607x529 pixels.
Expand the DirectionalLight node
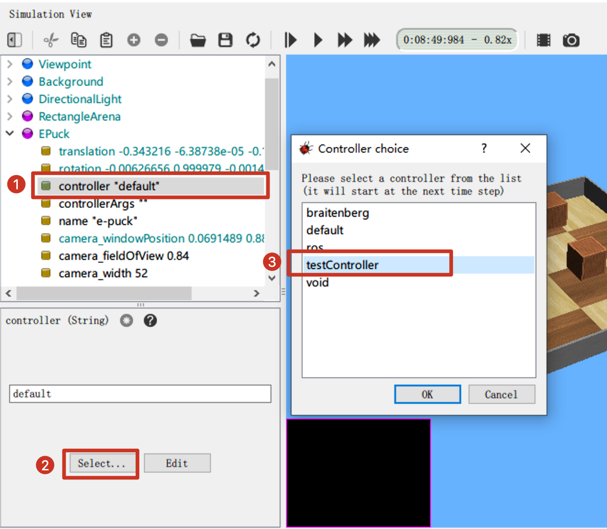(x=10, y=99)
